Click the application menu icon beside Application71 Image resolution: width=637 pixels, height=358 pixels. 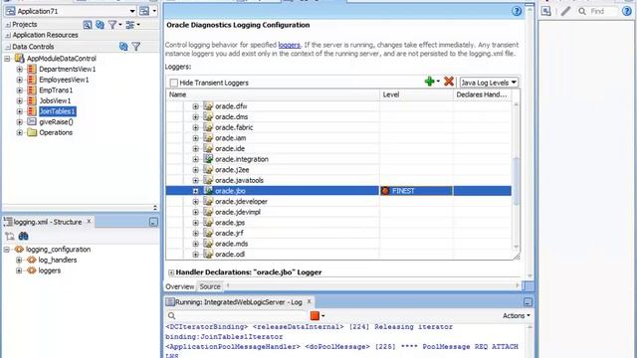tap(144, 11)
